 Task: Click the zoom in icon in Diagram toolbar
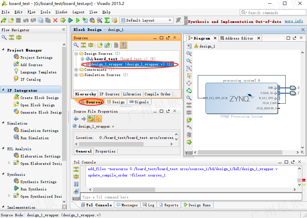189,54
